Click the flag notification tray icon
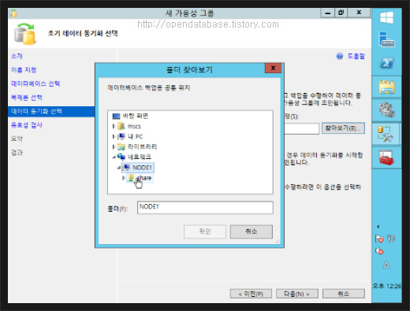 click(x=379, y=239)
